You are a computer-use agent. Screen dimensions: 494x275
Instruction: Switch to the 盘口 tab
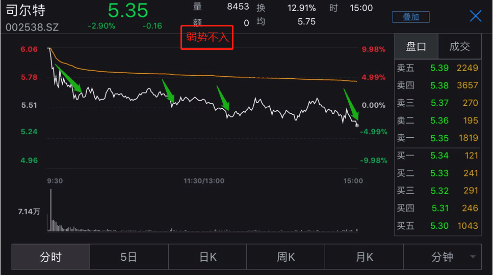(x=416, y=47)
